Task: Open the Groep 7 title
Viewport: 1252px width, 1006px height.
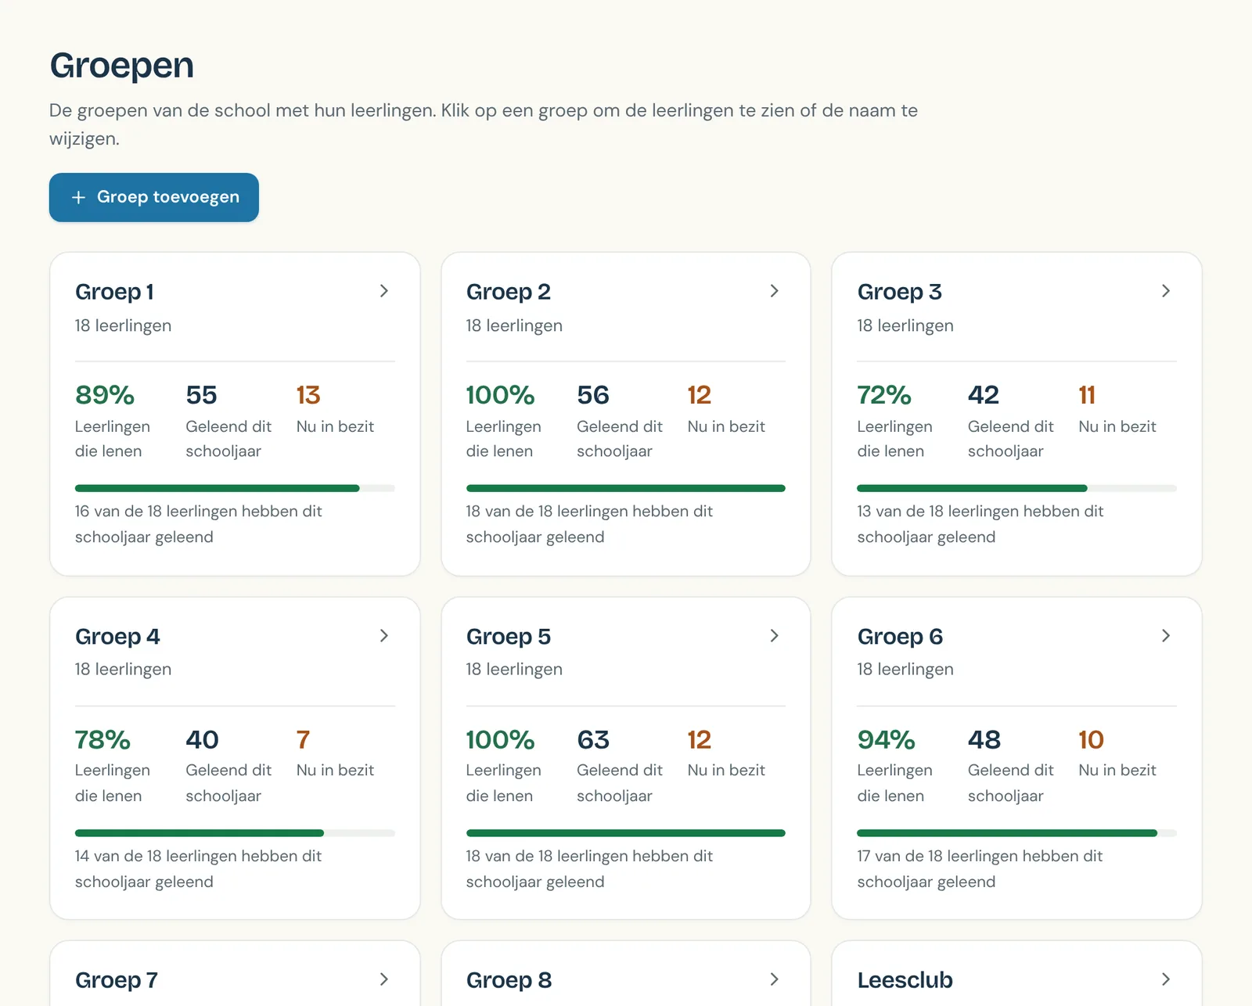Action: [x=117, y=980]
